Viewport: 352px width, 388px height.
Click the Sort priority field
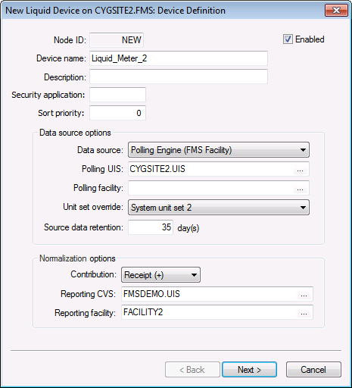coord(118,113)
